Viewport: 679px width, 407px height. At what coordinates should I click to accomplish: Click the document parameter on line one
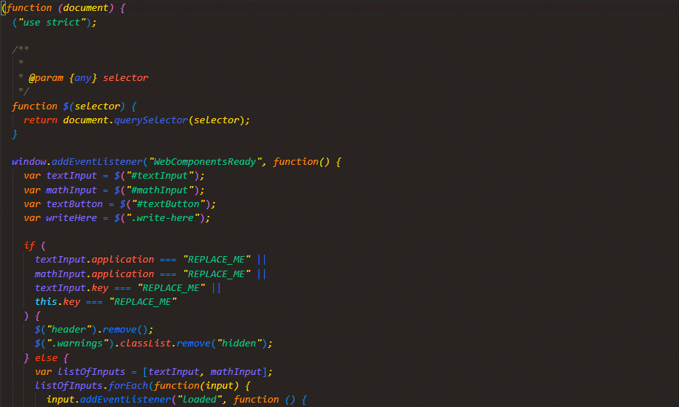[x=86, y=8]
